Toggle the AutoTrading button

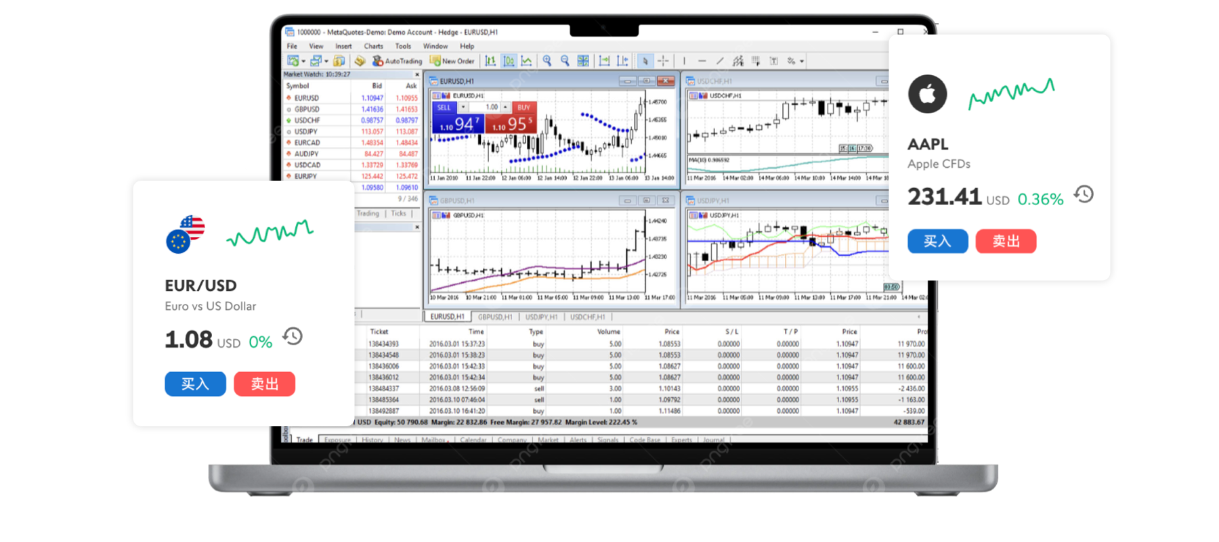point(397,61)
